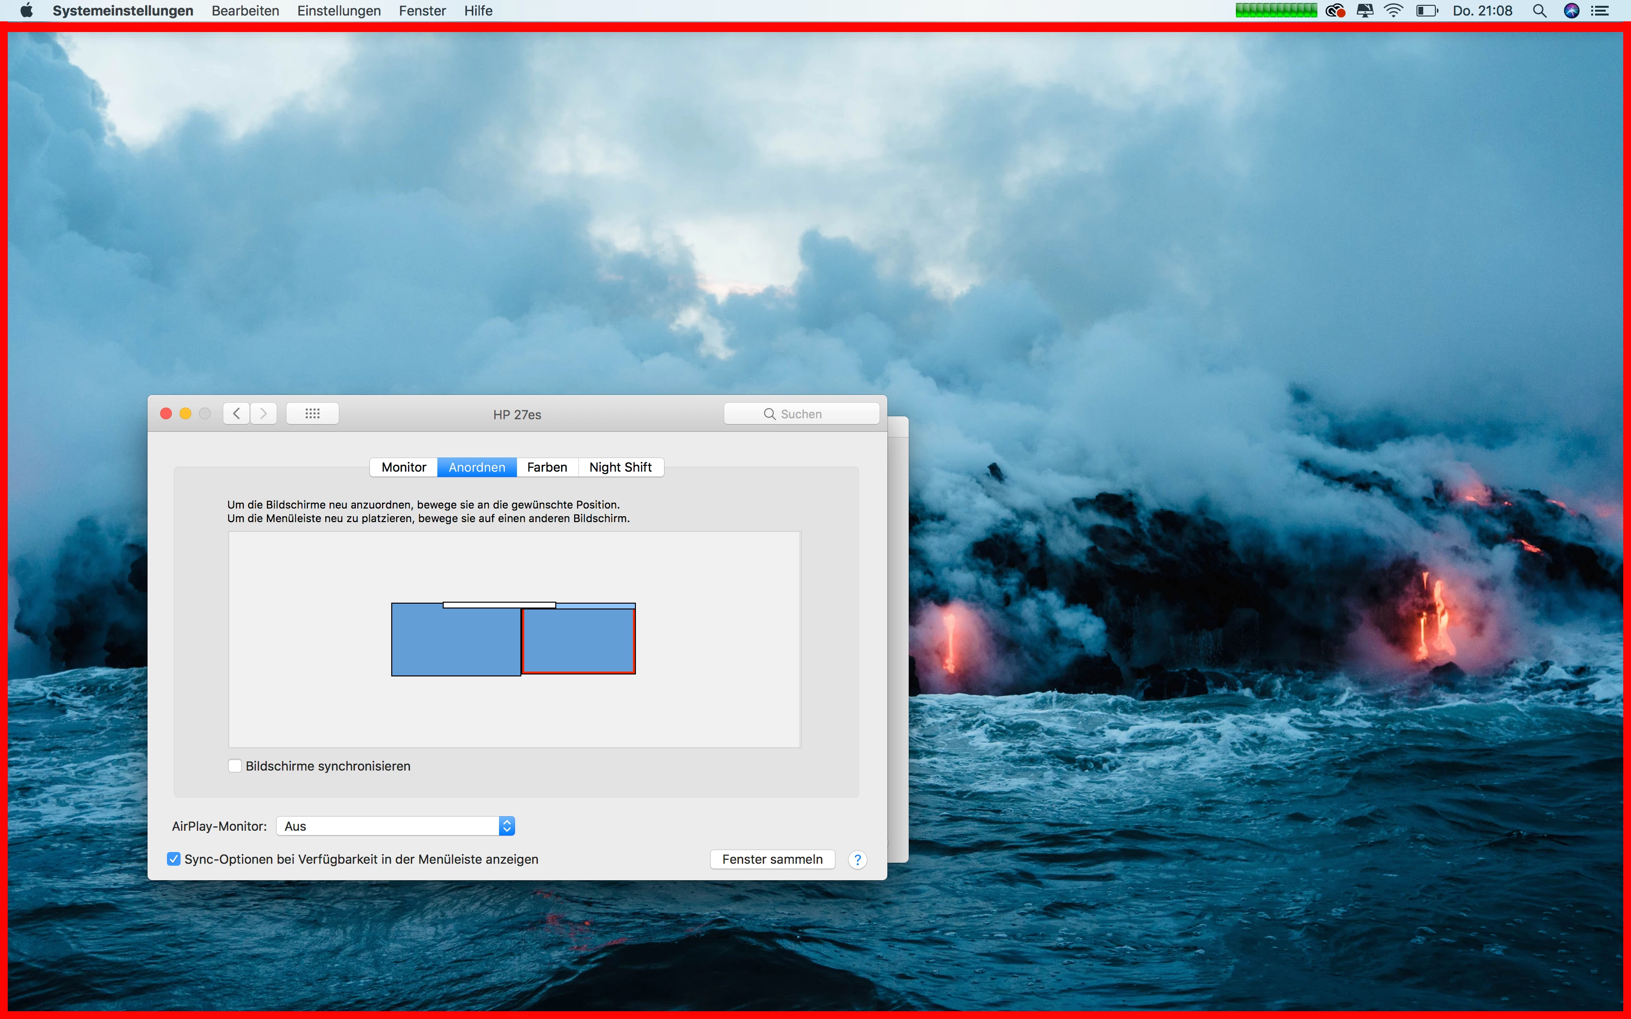
Task: Show all preferences grid button
Action: tap(312, 413)
